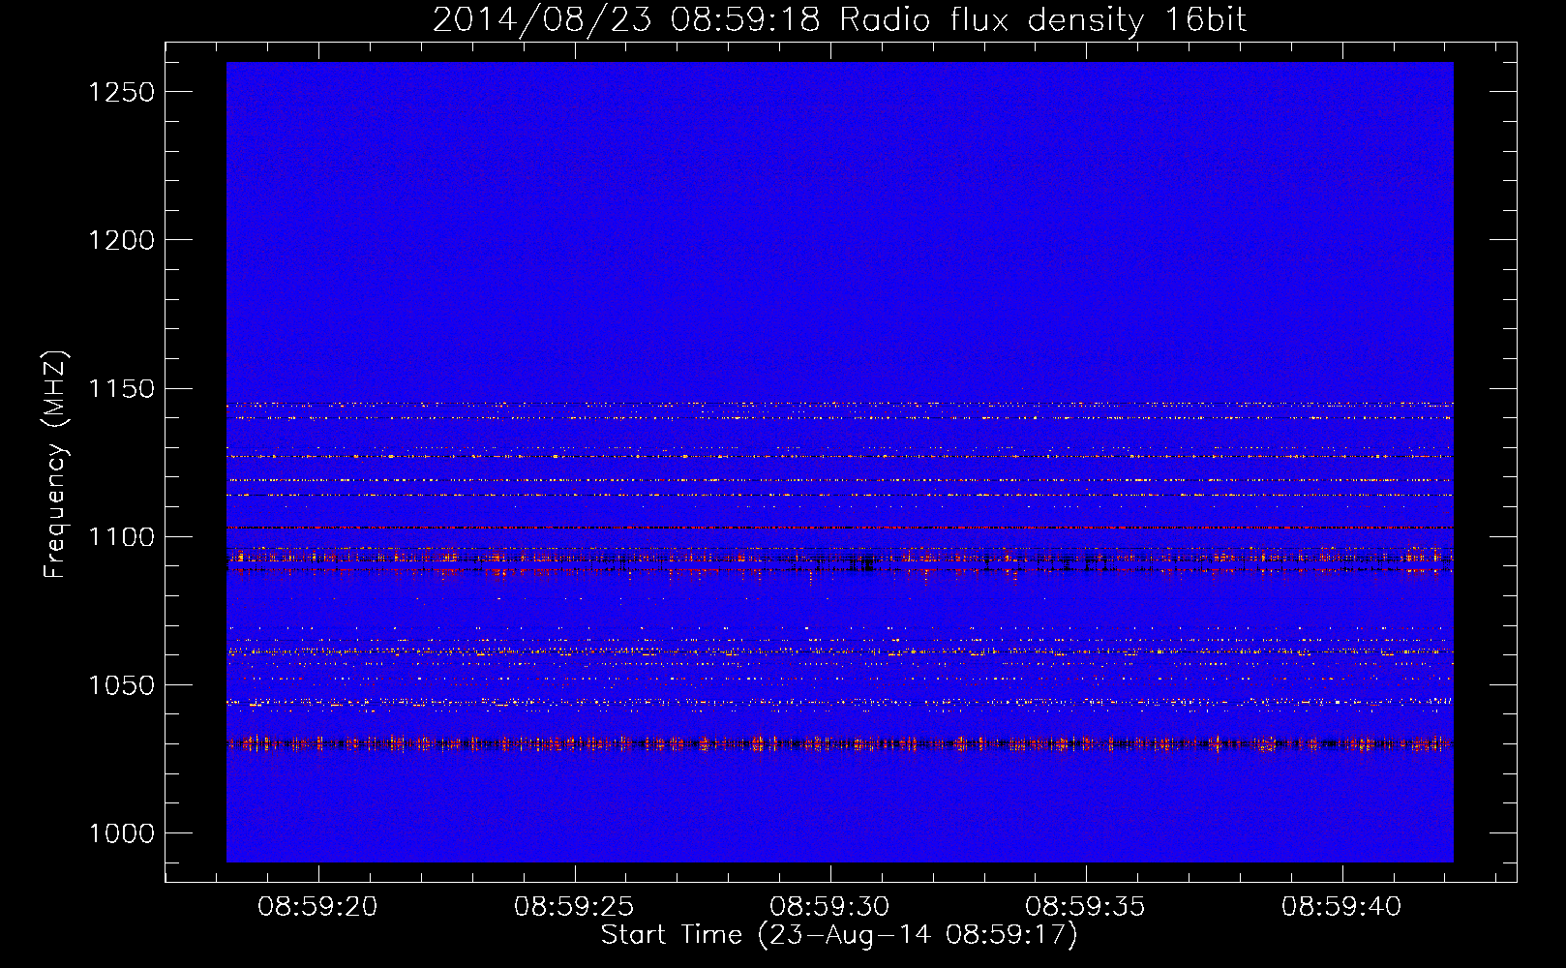Click the 08:59:35 time tick label
The width and height of the screenshot is (1566, 968).
(x=1085, y=907)
